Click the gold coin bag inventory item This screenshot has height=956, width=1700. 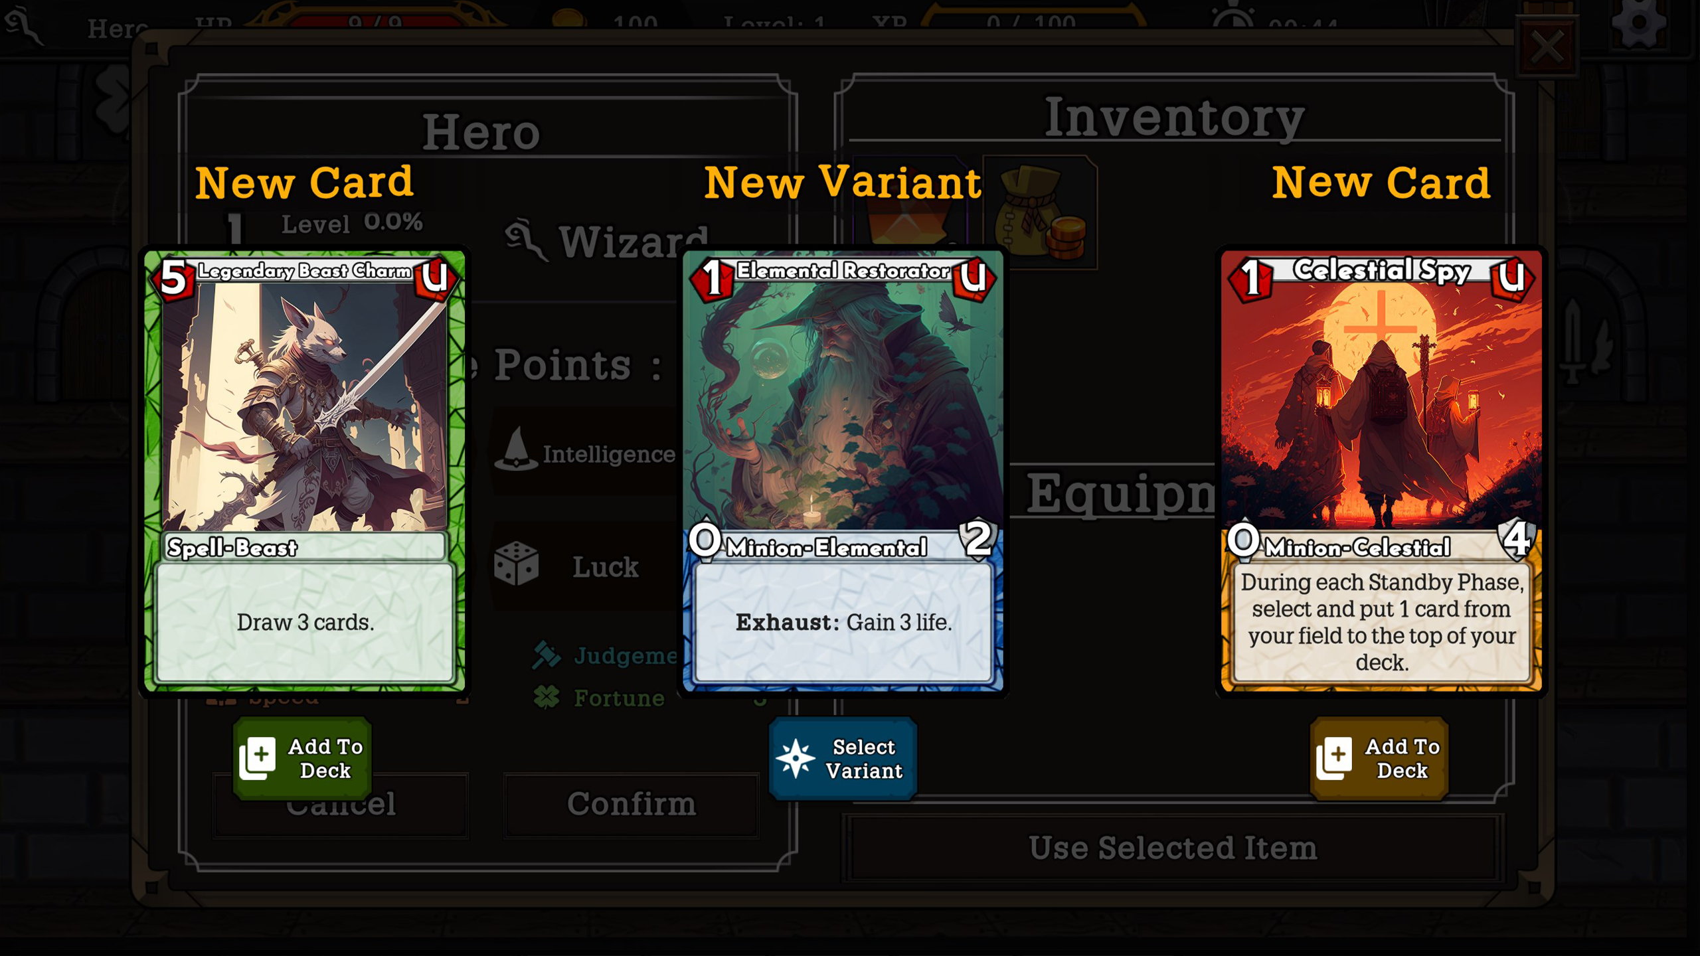[x=1040, y=212]
